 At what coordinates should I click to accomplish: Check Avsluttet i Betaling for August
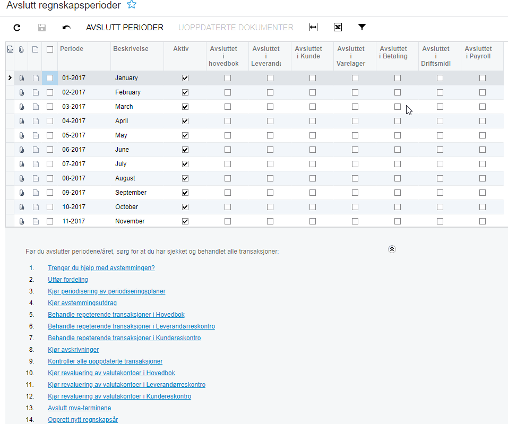pyautogui.click(x=398, y=178)
